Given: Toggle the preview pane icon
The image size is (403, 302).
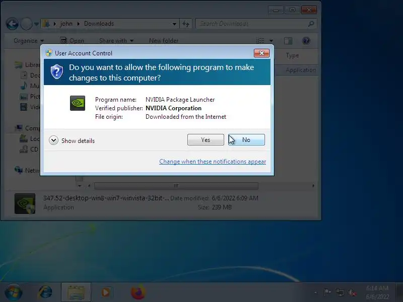Looking at the screenshot, I should [288, 41].
